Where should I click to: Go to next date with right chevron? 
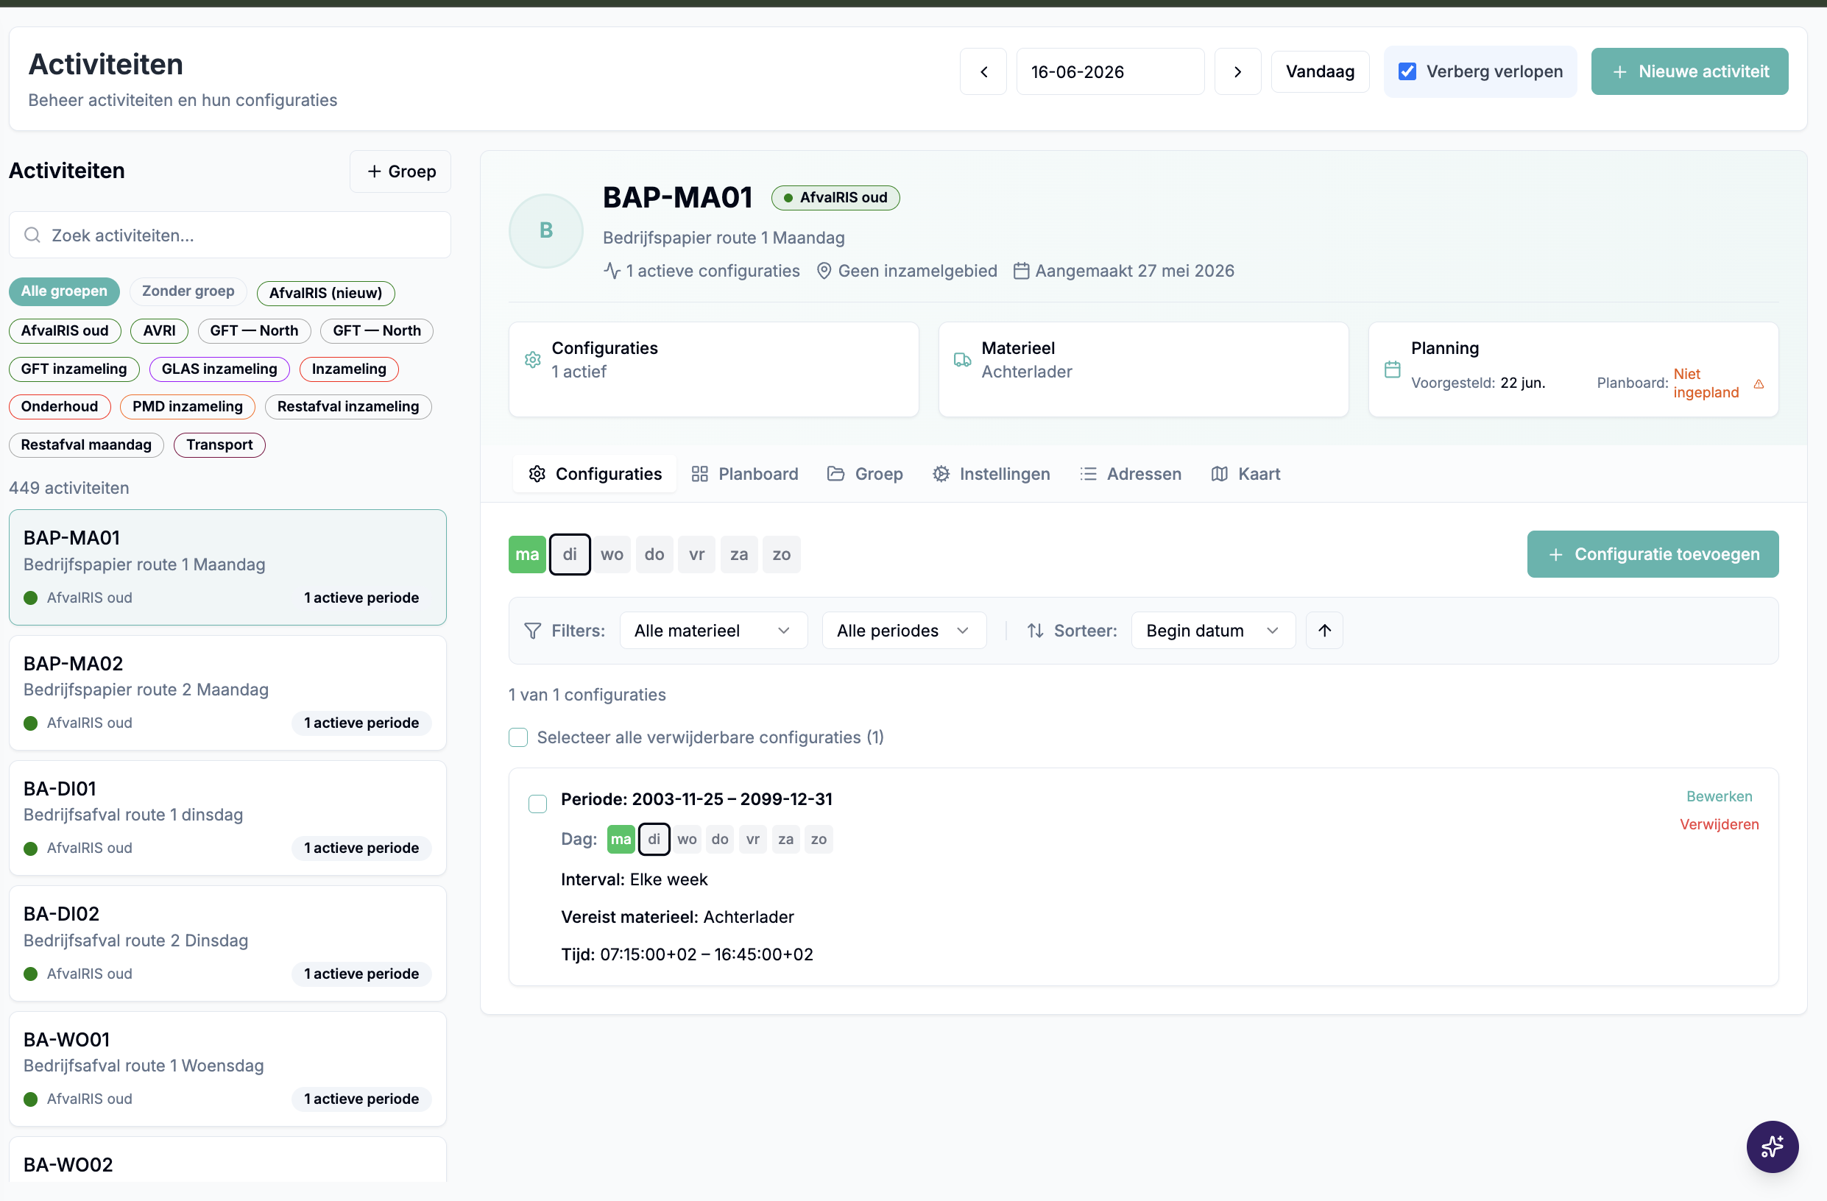click(x=1237, y=71)
